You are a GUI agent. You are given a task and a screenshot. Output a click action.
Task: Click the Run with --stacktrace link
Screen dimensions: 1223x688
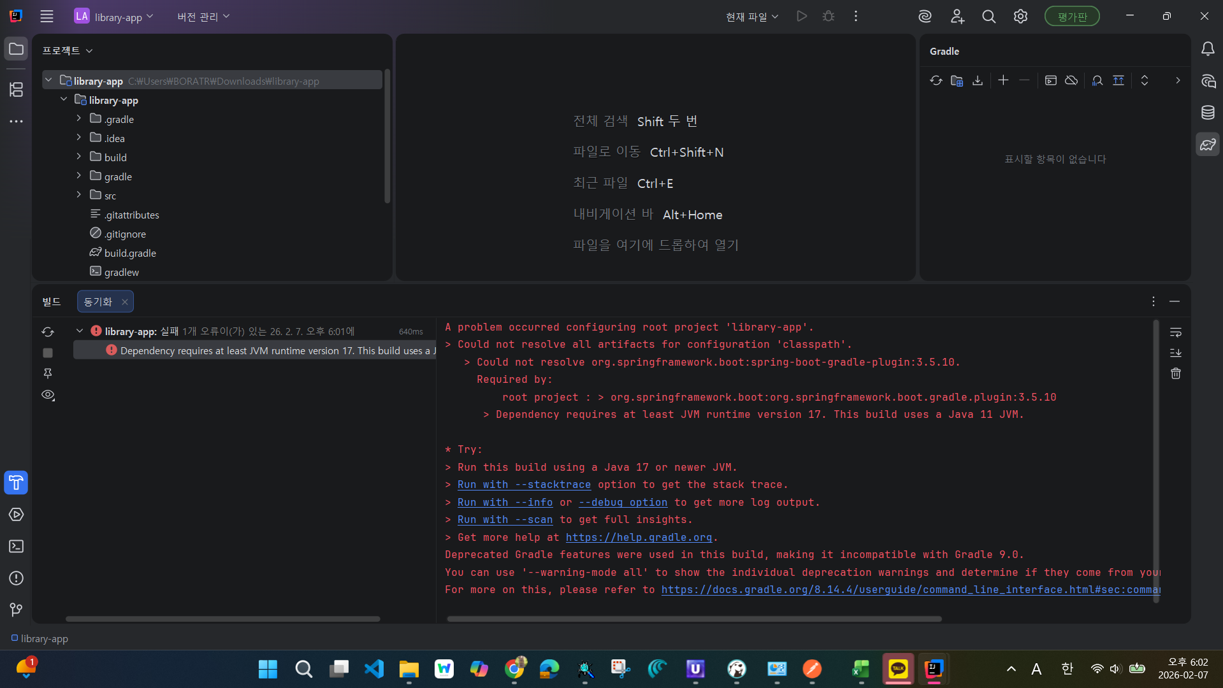pos(524,485)
